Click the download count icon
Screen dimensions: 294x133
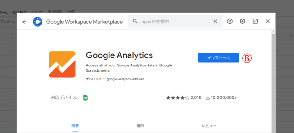click(208, 98)
